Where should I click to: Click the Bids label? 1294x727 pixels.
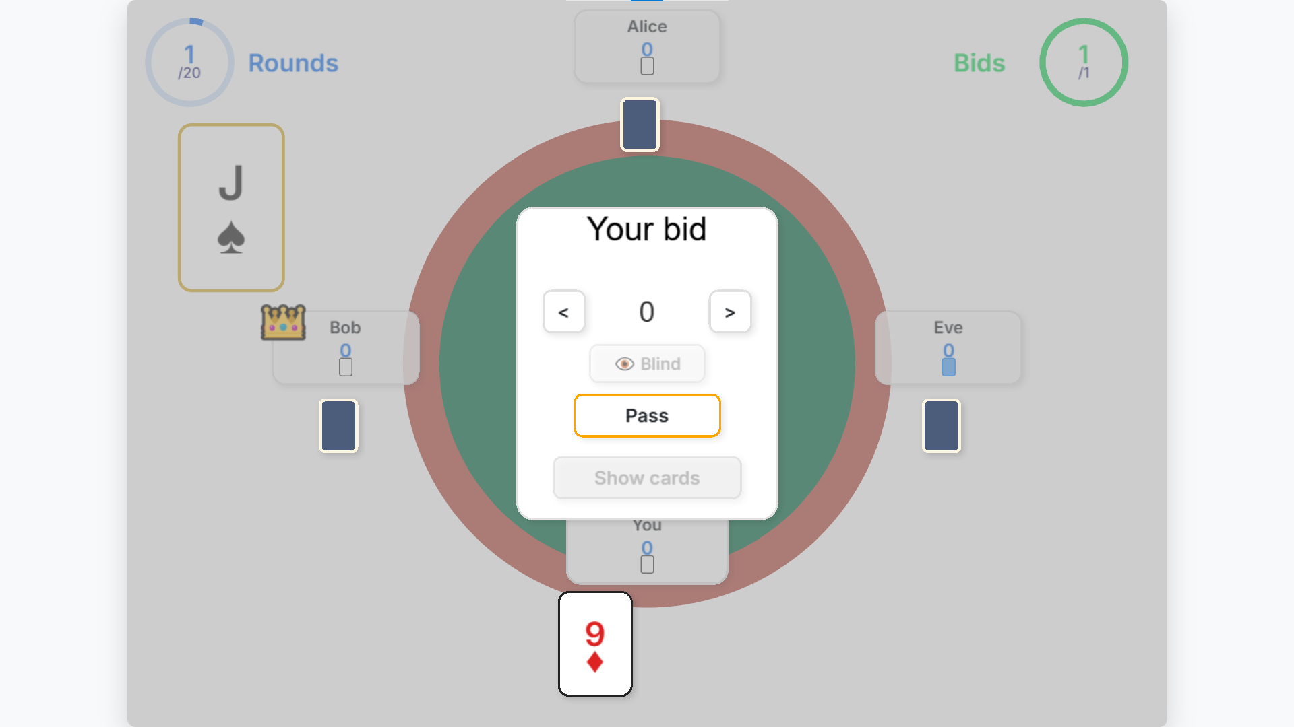pyautogui.click(x=979, y=63)
